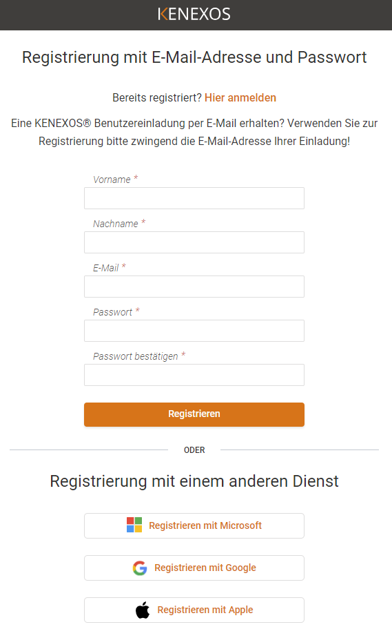Image resolution: width=392 pixels, height=638 pixels.
Task: Click the KENEXOS logo in the header
Action: pyautogui.click(x=194, y=14)
